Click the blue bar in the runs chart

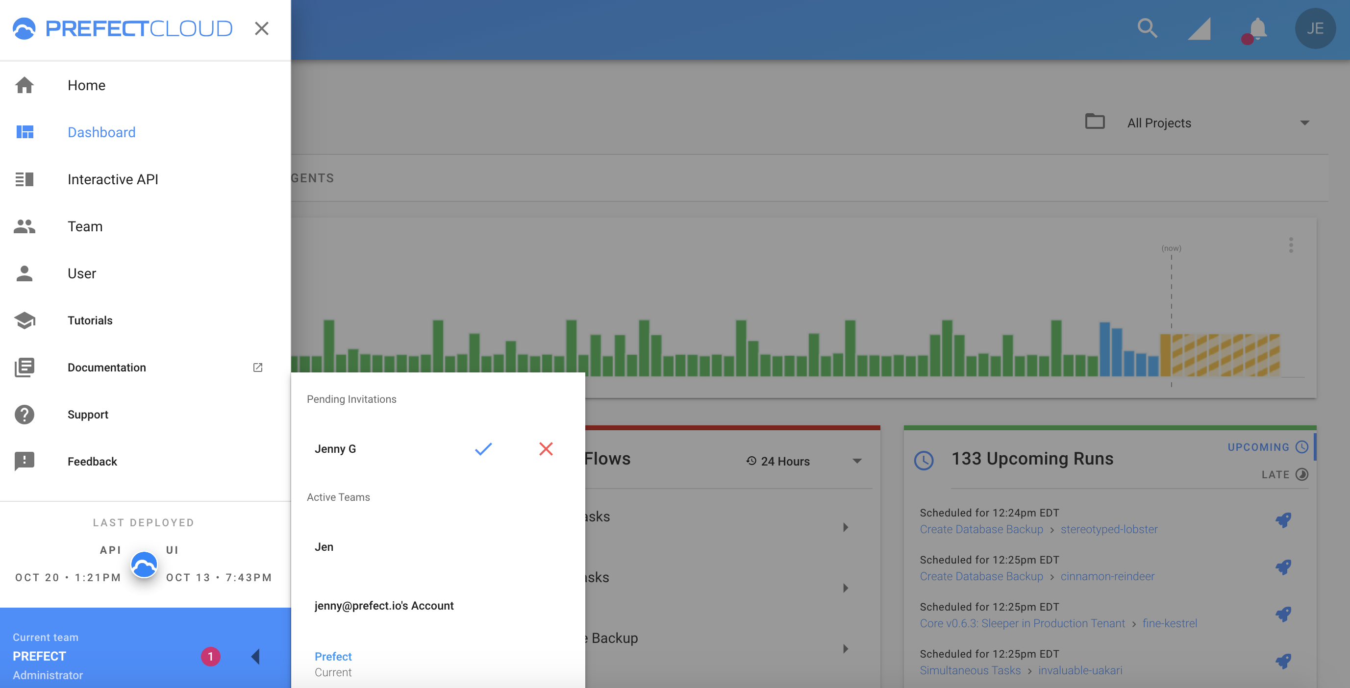point(1104,349)
